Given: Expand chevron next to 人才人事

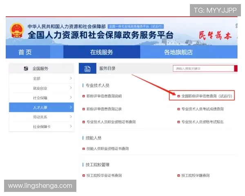Looking at the screenshot, I should [x=71, y=107].
